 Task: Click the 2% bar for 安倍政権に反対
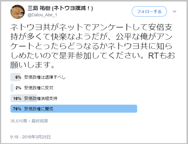coord(12,88)
